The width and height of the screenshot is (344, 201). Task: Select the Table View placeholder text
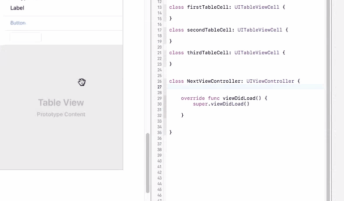(61, 102)
